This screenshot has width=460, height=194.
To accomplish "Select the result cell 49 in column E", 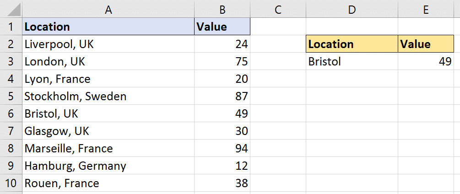I will pyautogui.click(x=426, y=62).
